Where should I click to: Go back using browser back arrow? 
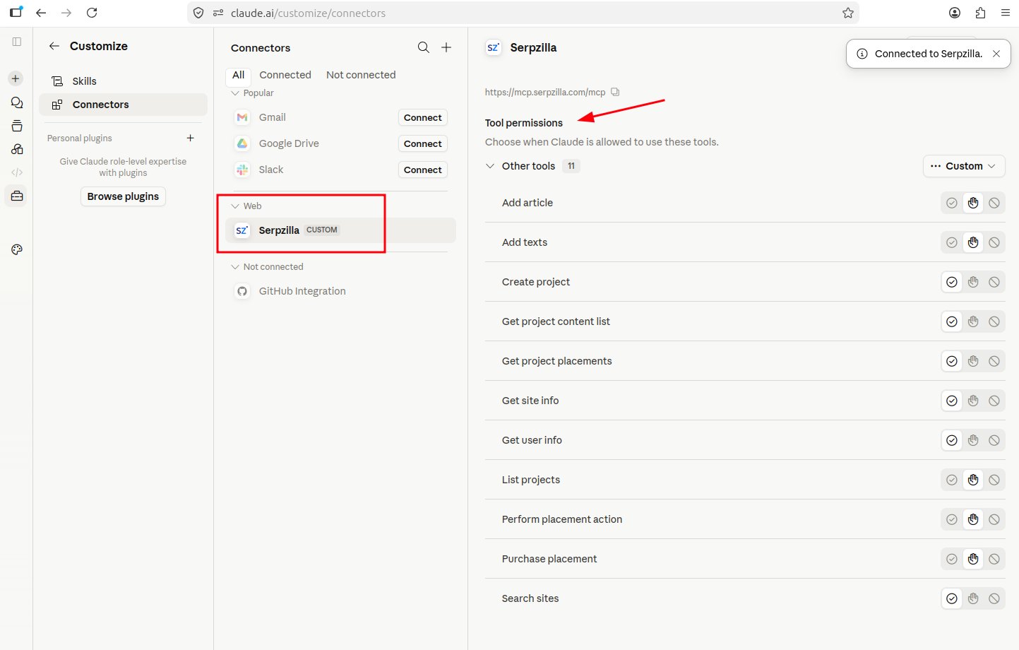tap(41, 13)
